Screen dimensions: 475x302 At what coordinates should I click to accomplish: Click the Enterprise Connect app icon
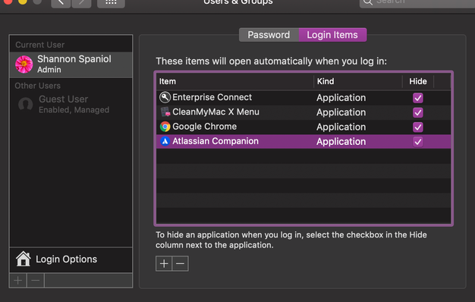(165, 97)
